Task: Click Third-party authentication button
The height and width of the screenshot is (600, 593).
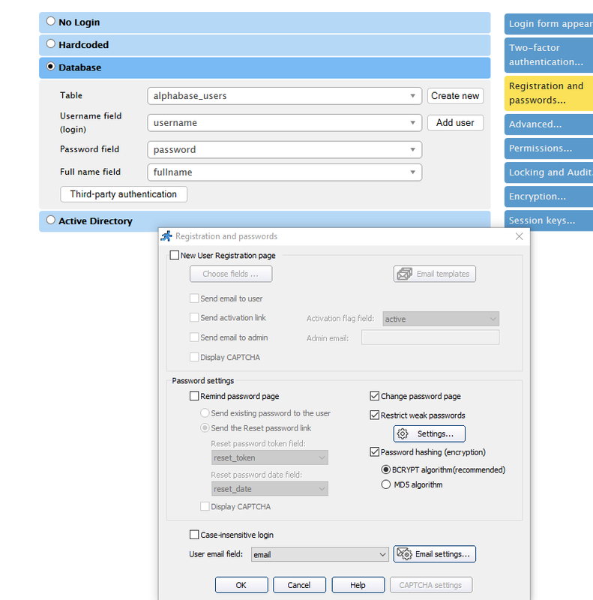Action: 124,194
